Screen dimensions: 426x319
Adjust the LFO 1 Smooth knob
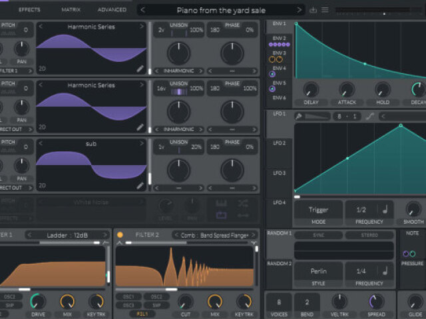pos(413,209)
